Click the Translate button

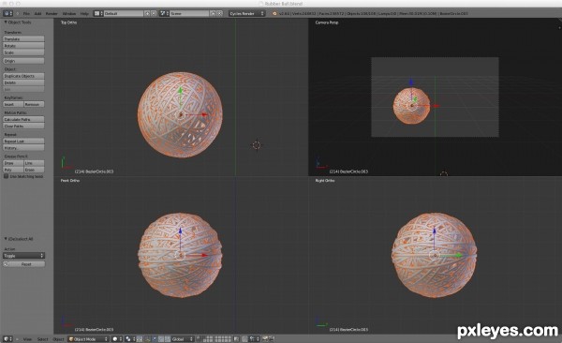point(23,38)
